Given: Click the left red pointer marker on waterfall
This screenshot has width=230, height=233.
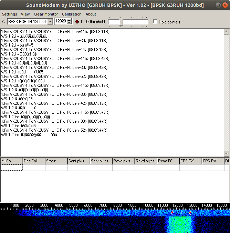Looking at the screenshot, I should pos(172,213).
